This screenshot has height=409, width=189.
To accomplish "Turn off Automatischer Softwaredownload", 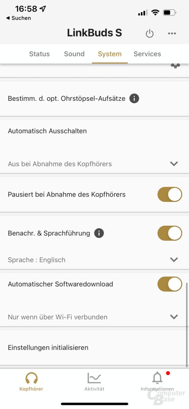I will 170,284.
